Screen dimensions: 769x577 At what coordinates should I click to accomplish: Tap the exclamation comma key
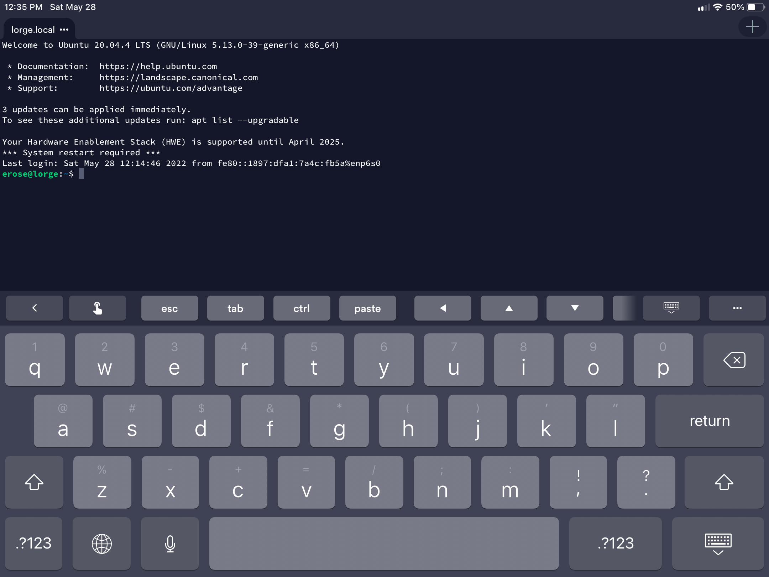tap(578, 482)
